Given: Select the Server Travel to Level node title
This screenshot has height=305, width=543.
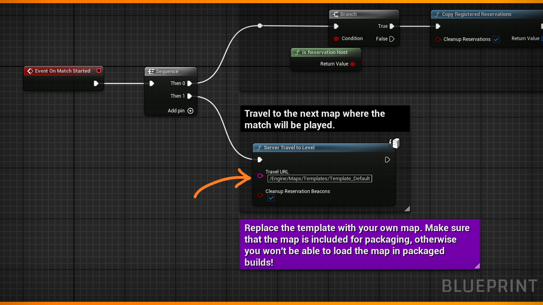Looking at the screenshot, I should coord(289,148).
